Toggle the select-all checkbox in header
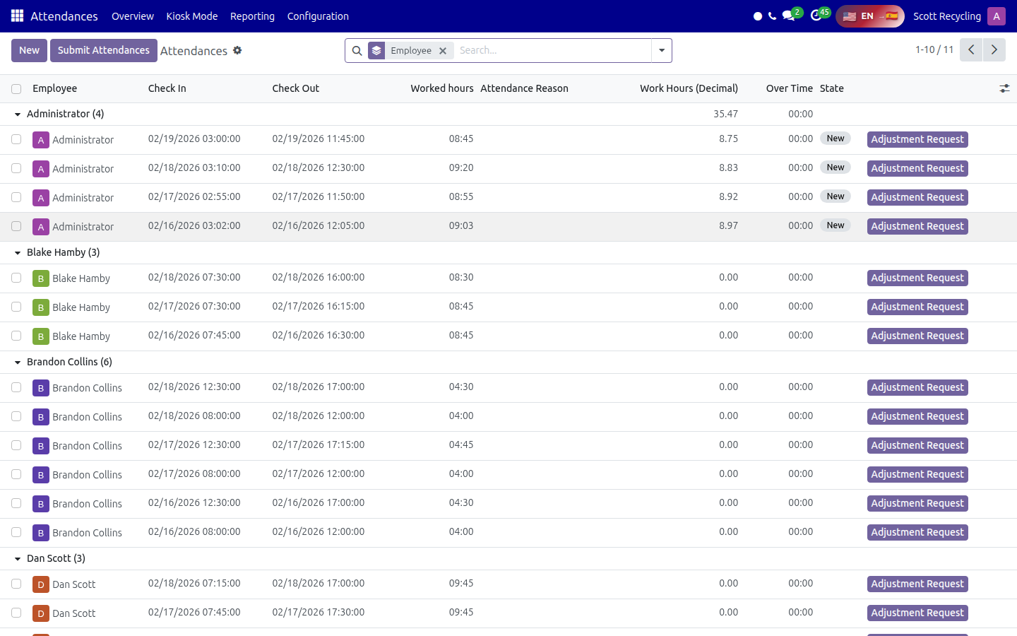The height and width of the screenshot is (636, 1017). point(16,89)
